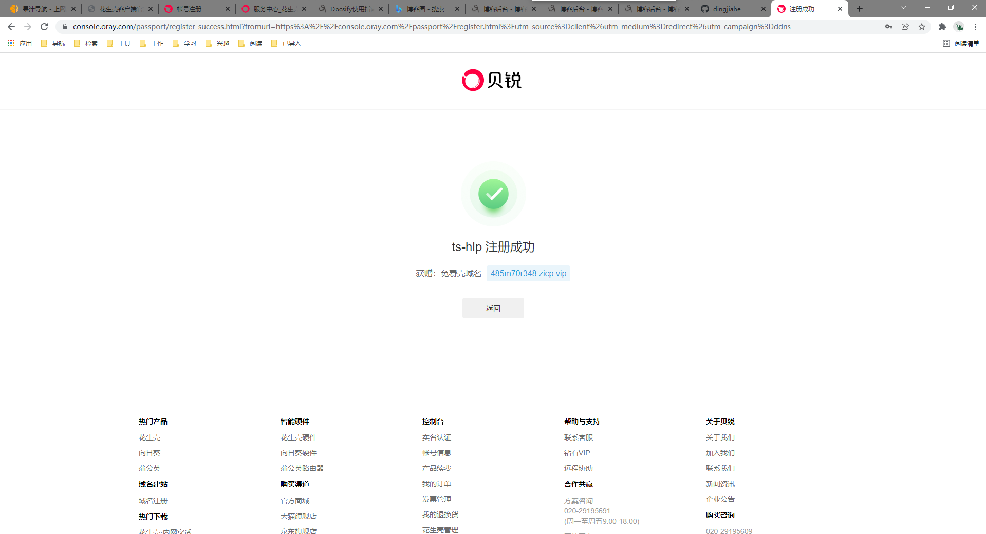986x534 pixels.
Task: Open the 我的订单 link
Action: 437,484
